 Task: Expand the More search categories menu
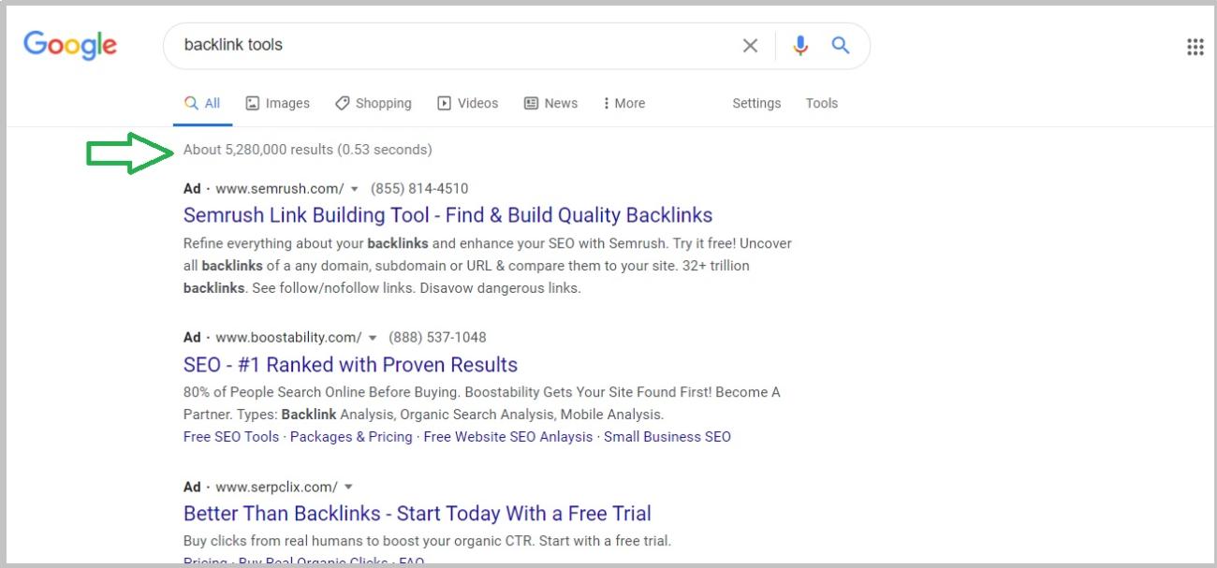pos(623,103)
